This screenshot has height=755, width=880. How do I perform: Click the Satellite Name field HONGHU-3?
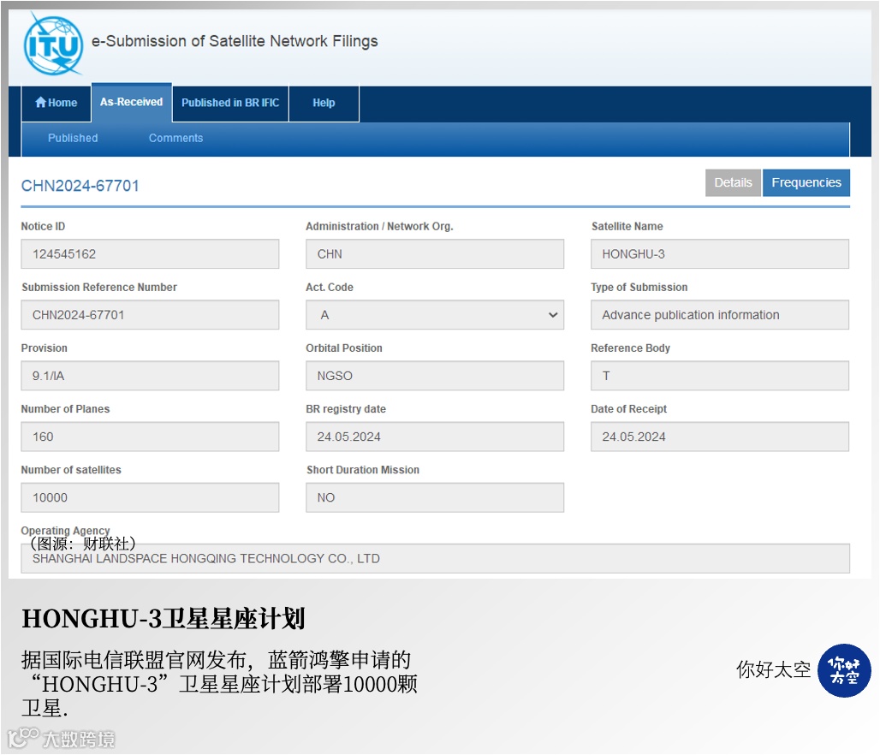click(x=719, y=253)
